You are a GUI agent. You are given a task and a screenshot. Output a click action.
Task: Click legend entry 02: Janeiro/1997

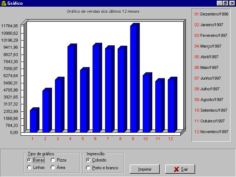tap(209, 25)
